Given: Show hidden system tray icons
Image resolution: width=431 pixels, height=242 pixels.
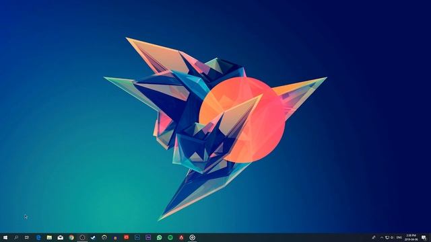Looking at the screenshot, I should pyautogui.click(x=382, y=237).
